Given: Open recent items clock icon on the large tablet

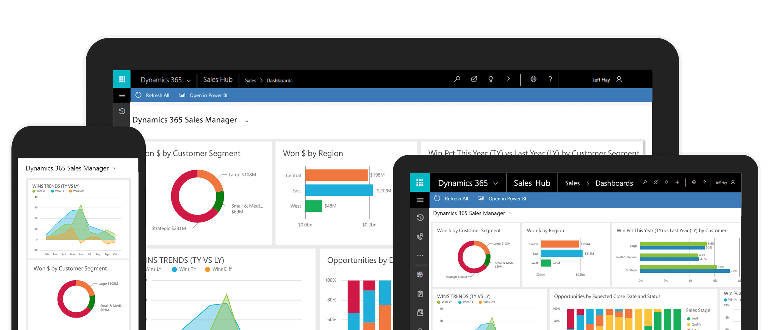Looking at the screenshot, I should 122,111.
